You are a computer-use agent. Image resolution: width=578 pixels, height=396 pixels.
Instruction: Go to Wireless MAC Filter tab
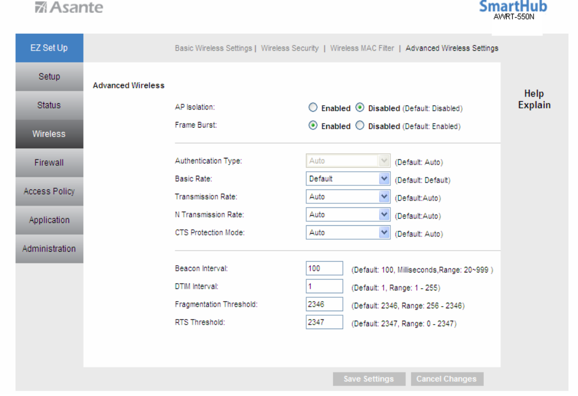(x=362, y=48)
